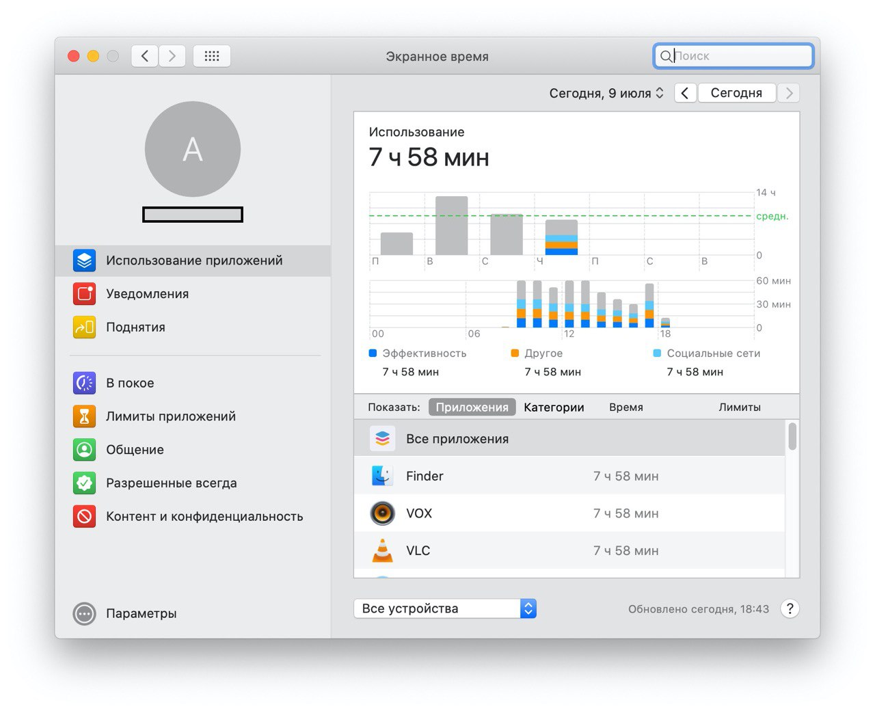This screenshot has width=875, height=711.
Task: Click the Все приложения row label
Action: (457, 439)
